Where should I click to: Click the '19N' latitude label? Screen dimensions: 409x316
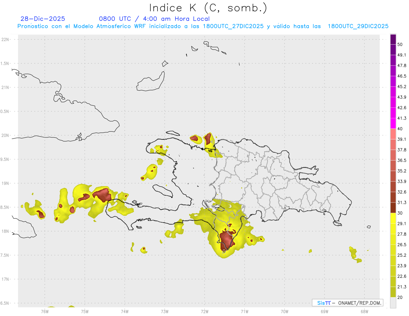tap(5, 183)
